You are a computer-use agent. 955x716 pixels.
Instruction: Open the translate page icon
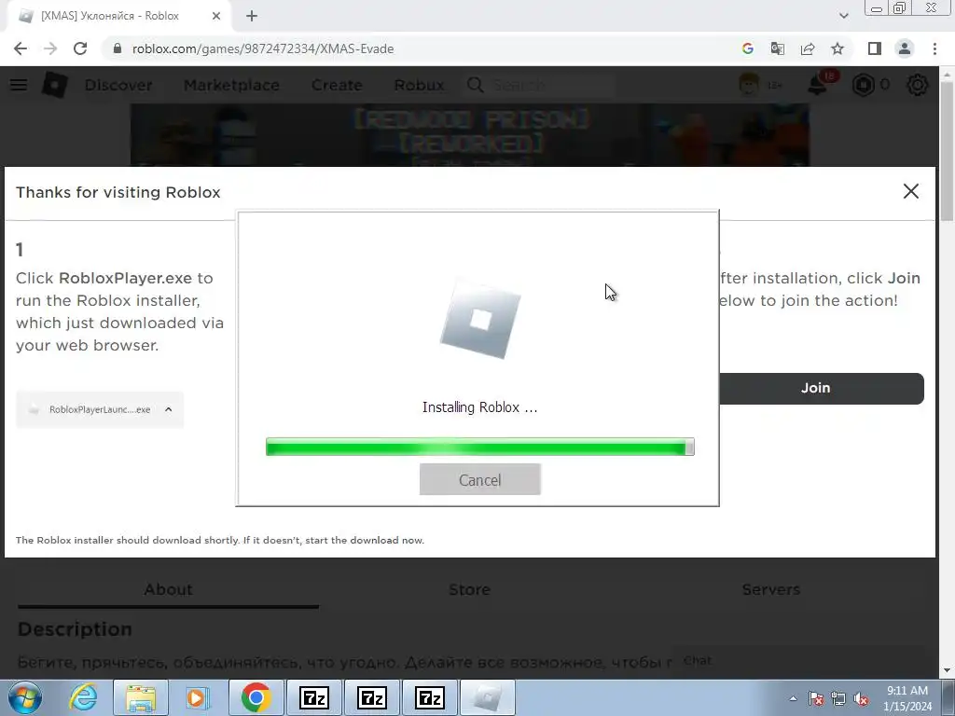[777, 48]
